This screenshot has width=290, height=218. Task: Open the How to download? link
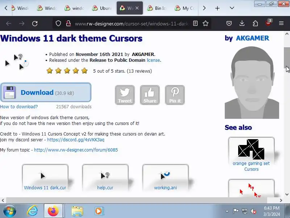pyautogui.click(x=19, y=107)
